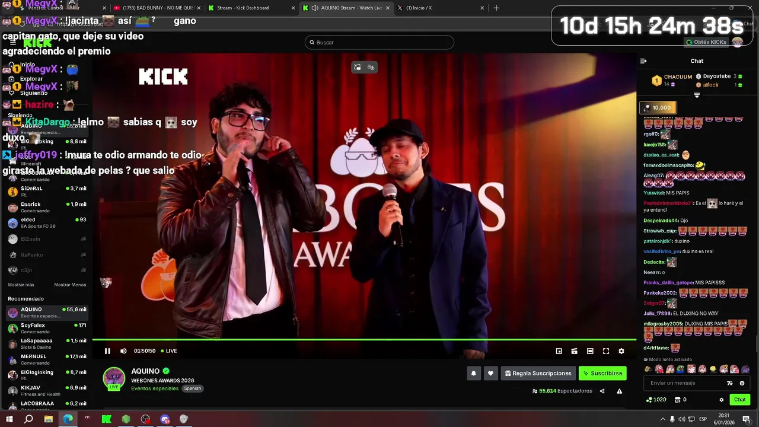
Task: Open recommended channel MERNUEL
Action: (46, 359)
